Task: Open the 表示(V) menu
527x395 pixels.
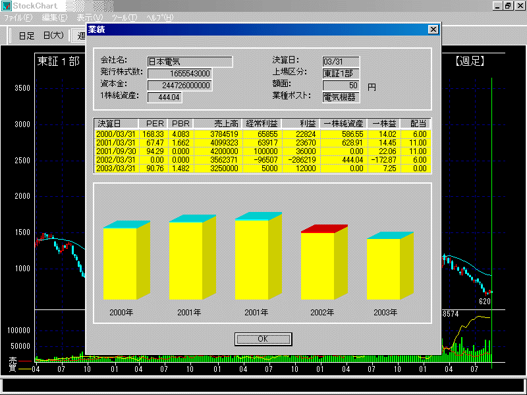Action: pos(90,18)
